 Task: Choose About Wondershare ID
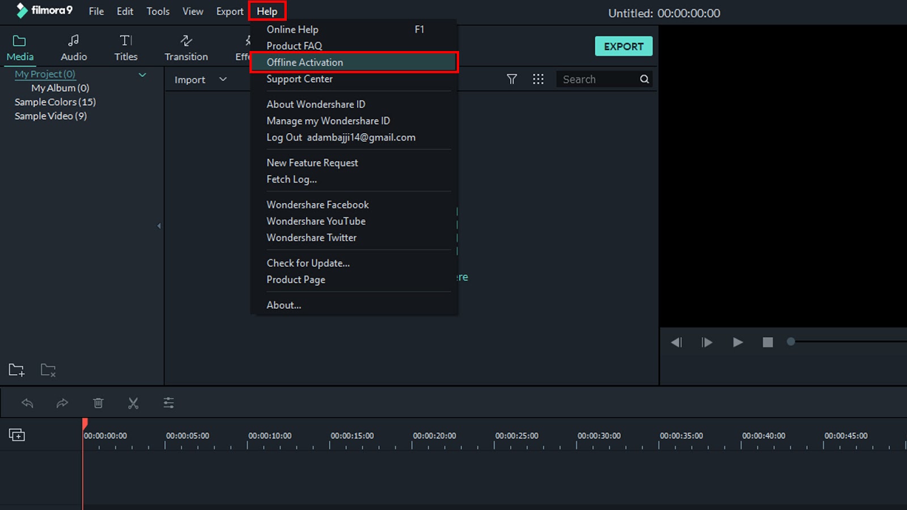[354, 104]
